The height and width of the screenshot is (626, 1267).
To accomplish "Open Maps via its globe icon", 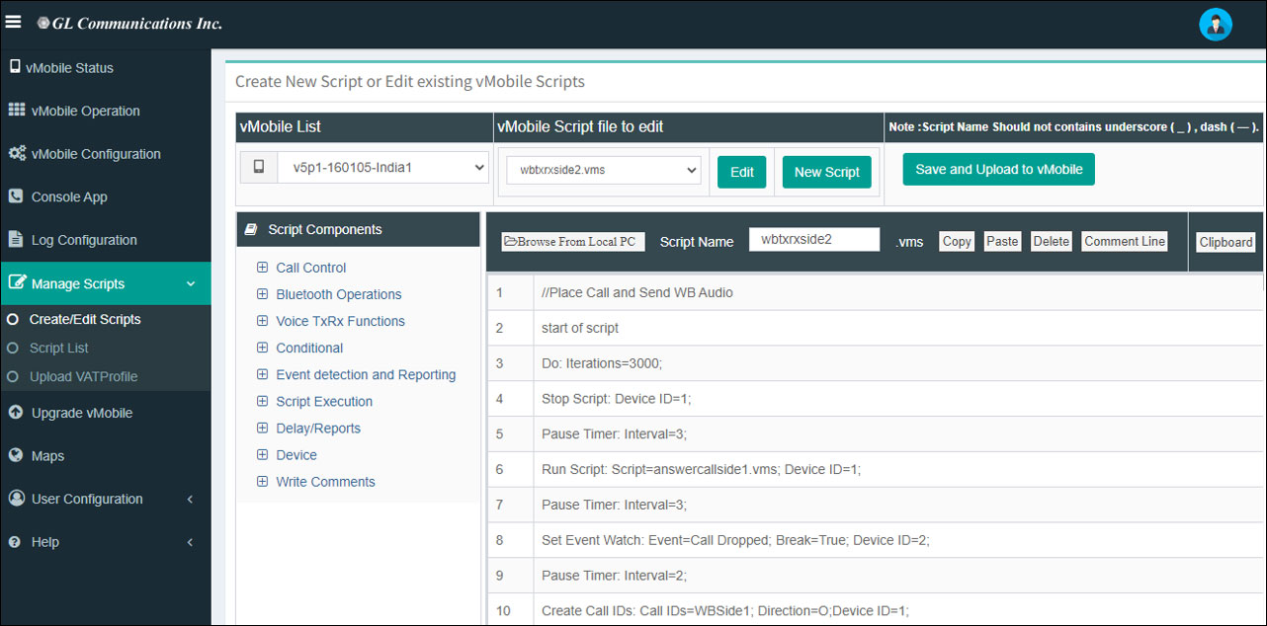I will click(16, 456).
